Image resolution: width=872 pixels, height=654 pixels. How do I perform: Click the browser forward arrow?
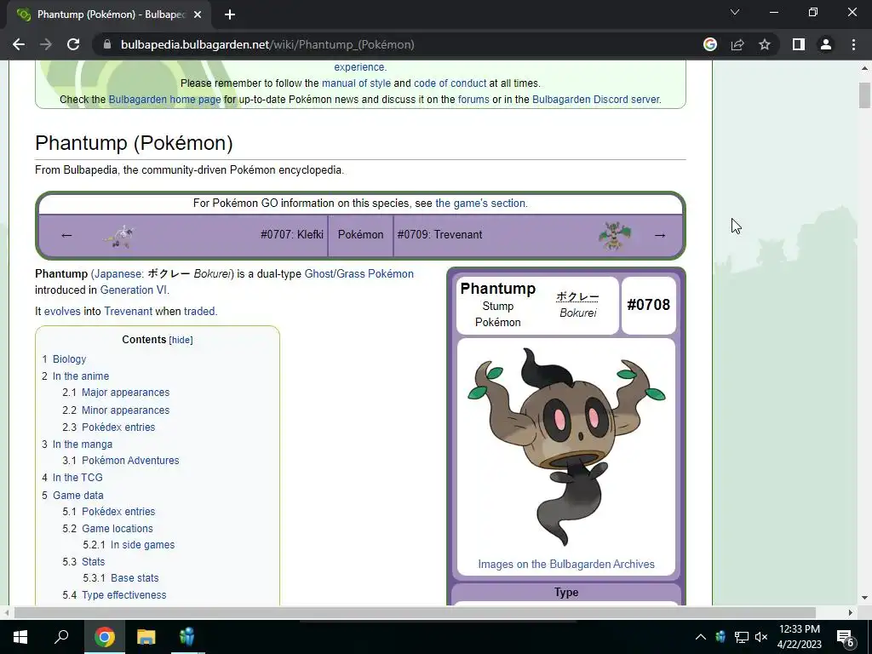[46, 44]
